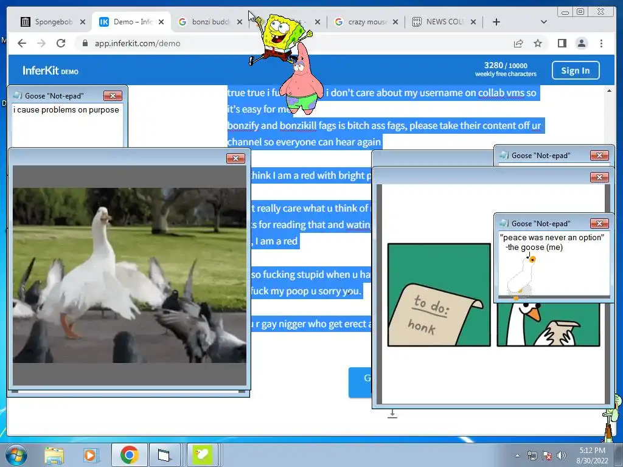This screenshot has height=467, width=623.
Task: Click the 'channel so everyone can hear again' line
Action: click(x=304, y=142)
